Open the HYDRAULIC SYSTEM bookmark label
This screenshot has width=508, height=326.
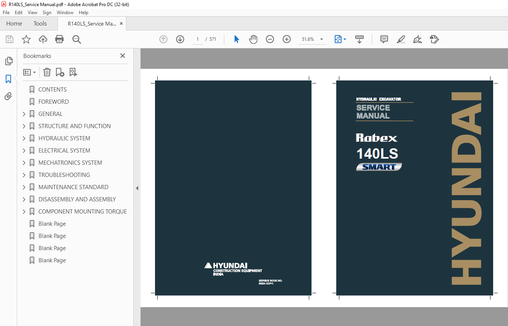point(64,138)
